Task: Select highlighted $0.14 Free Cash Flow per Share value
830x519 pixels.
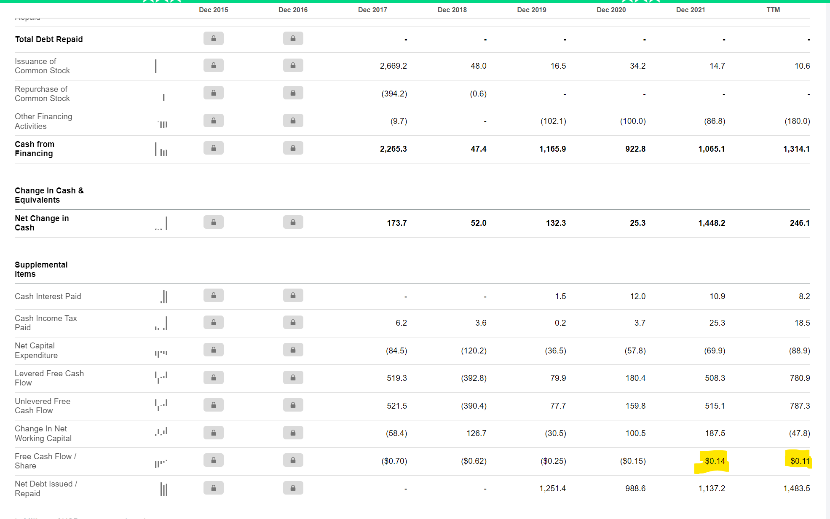Action: click(x=715, y=461)
